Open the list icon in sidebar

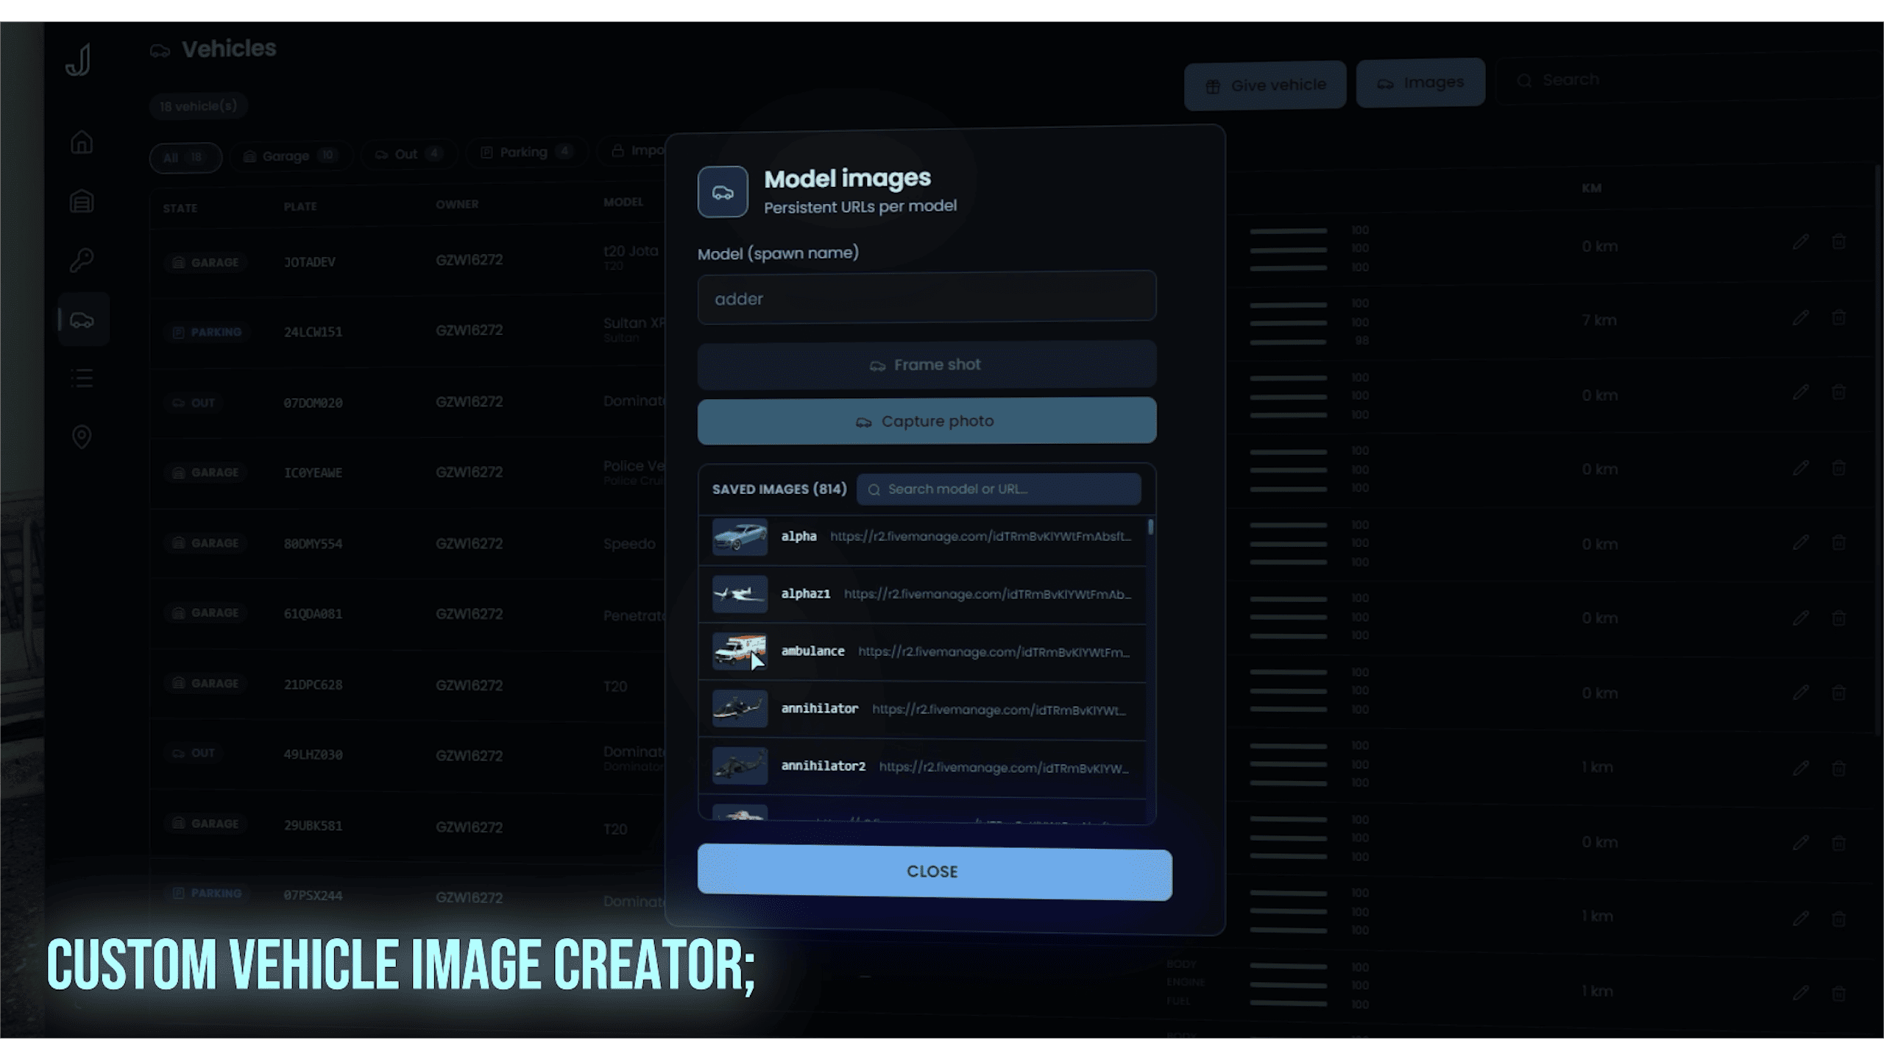click(x=82, y=378)
